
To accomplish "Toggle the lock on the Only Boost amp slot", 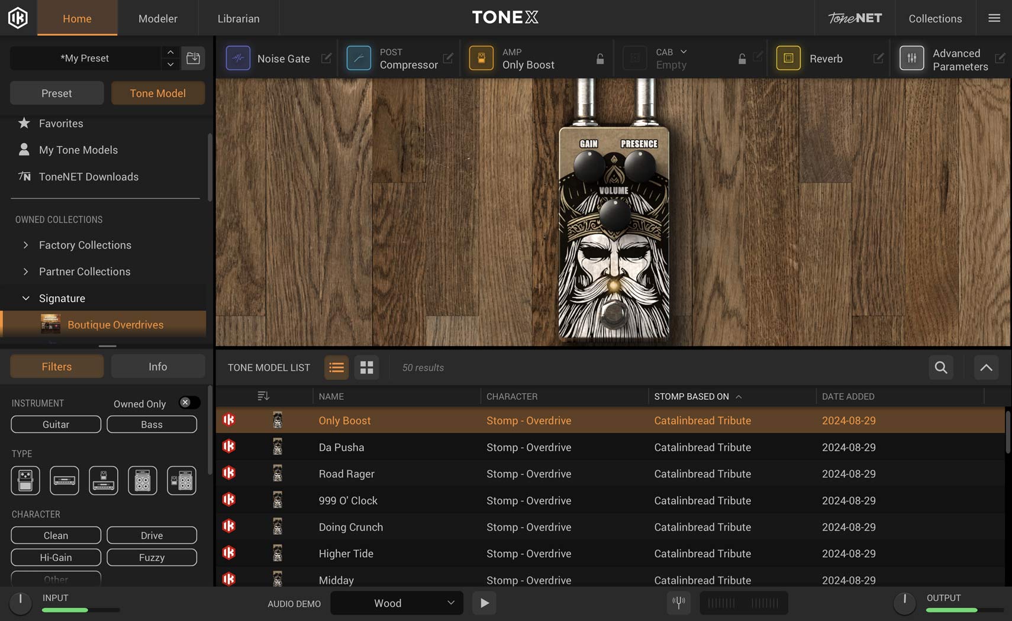I will [x=599, y=59].
